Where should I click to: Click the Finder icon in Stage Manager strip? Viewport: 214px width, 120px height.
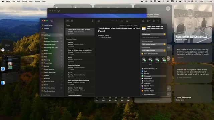3,83
